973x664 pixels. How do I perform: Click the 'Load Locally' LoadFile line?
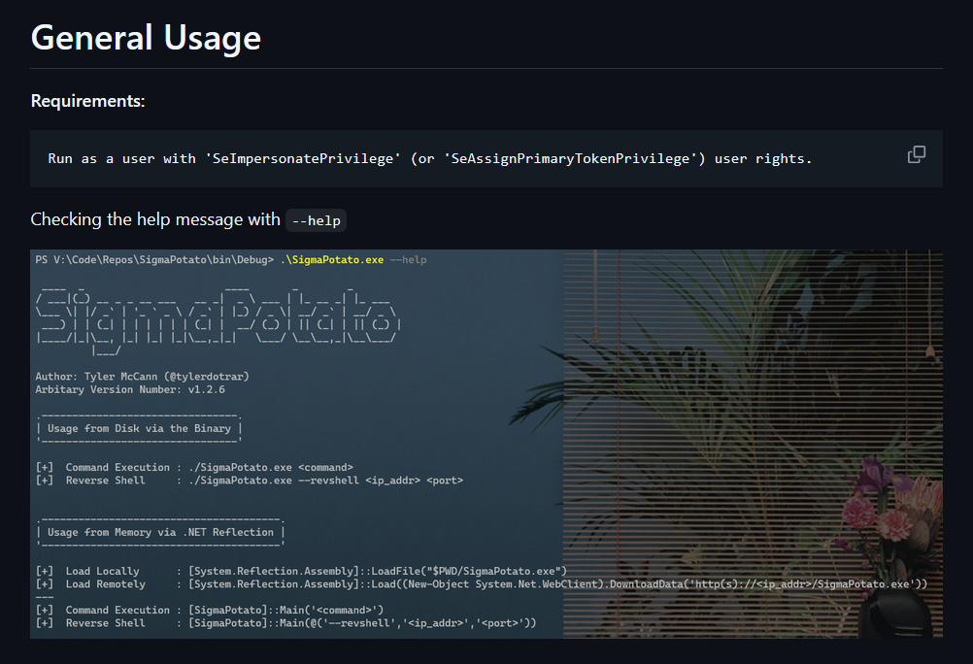(x=301, y=571)
